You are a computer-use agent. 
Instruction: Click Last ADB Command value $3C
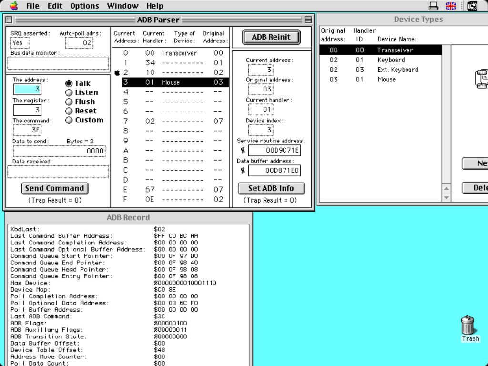coord(159,316)
